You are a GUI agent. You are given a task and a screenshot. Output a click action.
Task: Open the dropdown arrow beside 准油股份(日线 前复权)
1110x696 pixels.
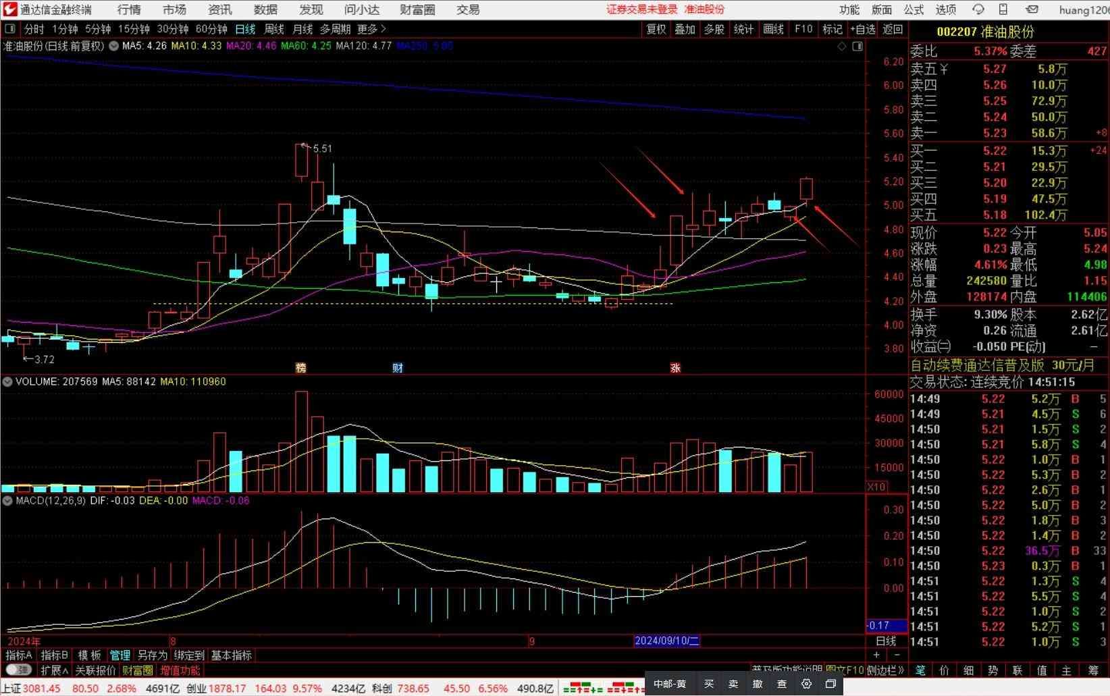pyautogui.click(x=113, y=46)
